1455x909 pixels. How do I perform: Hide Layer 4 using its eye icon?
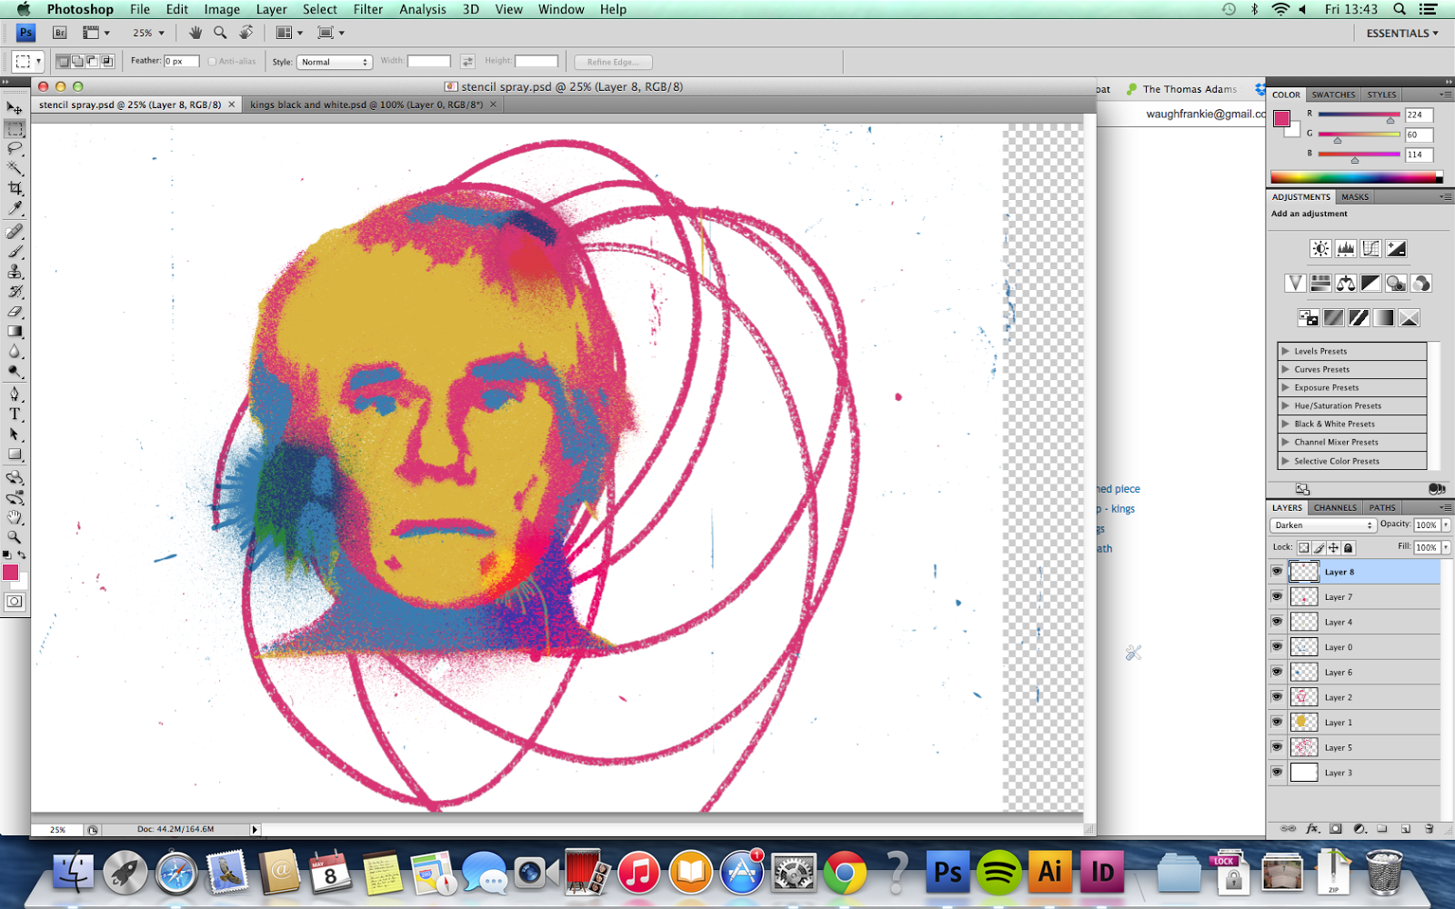point(1277,622)
